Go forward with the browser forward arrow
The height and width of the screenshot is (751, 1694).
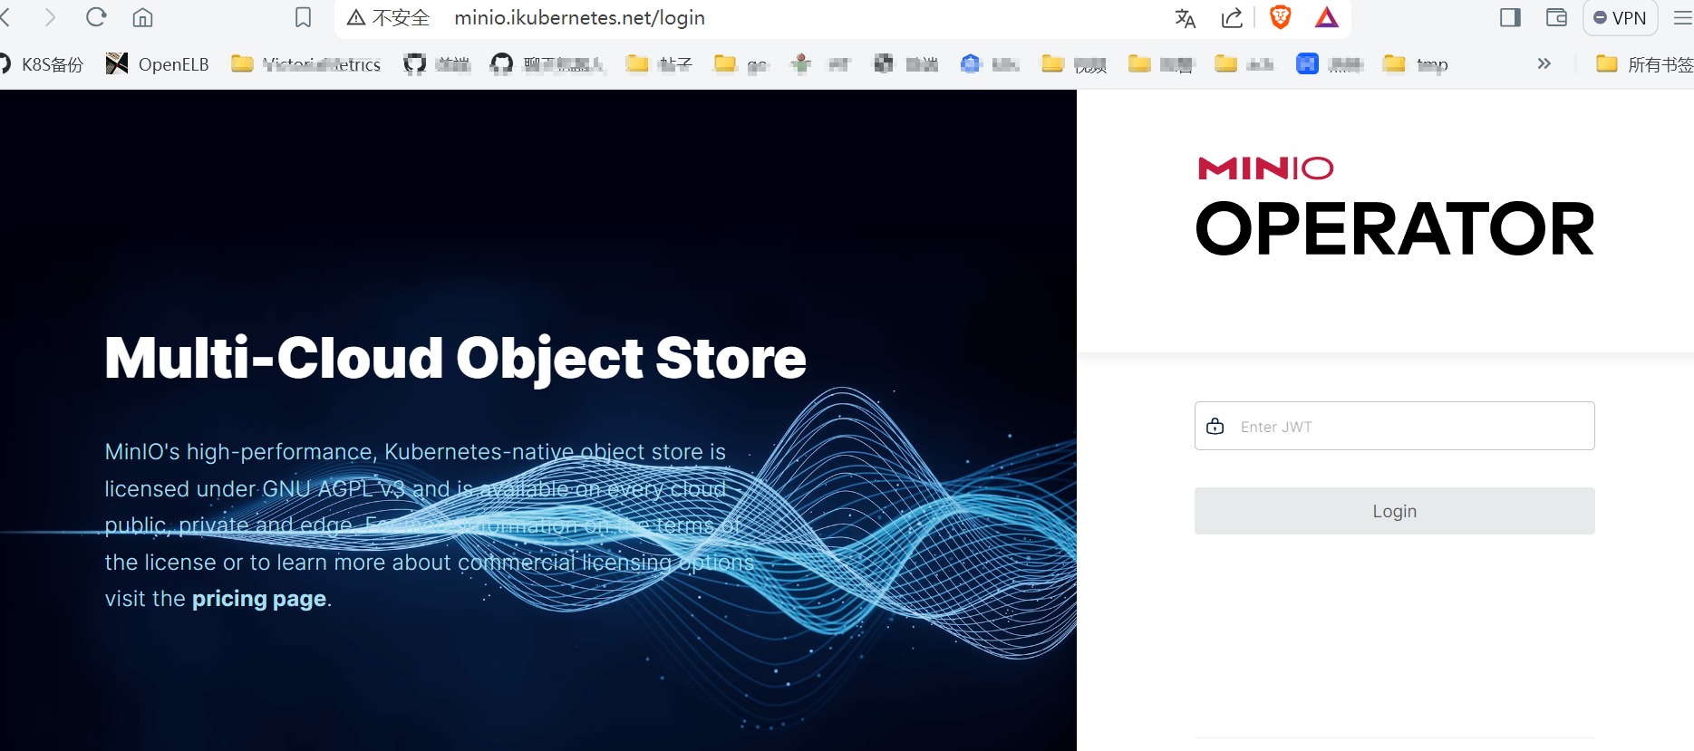(50, 17)
